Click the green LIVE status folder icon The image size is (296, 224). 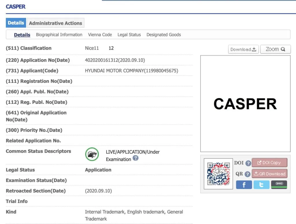click(x=92, y=154)
